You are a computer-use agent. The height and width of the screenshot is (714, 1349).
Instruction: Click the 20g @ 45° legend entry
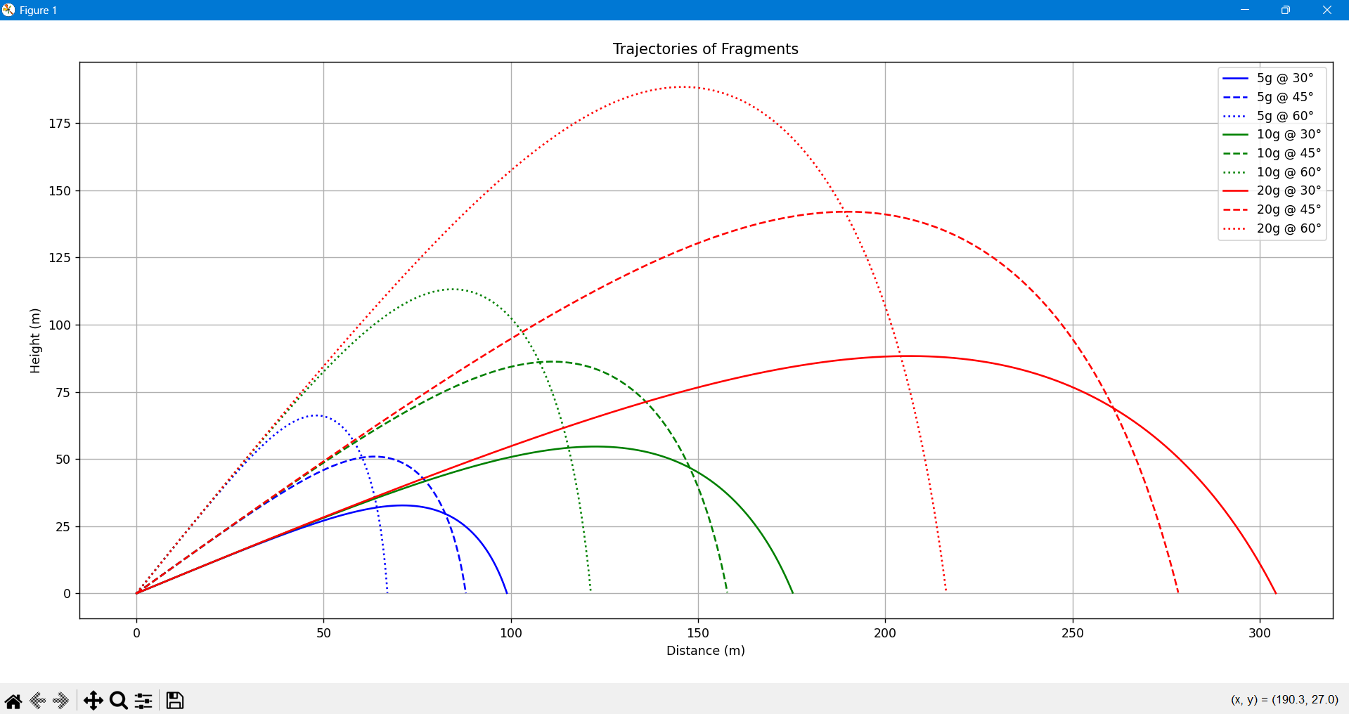[x=1287, y=209]
